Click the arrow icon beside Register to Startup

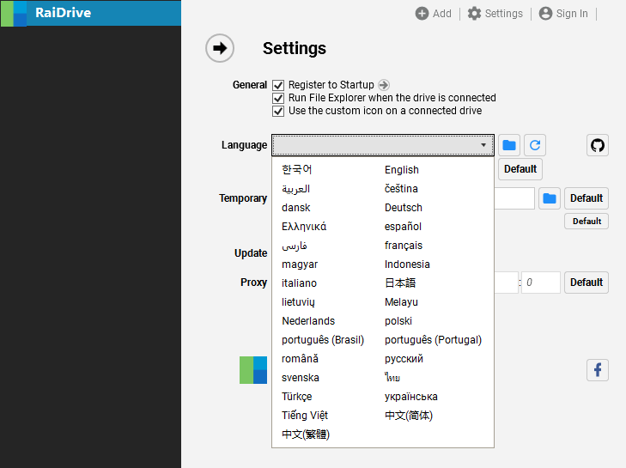click(384, 85)
